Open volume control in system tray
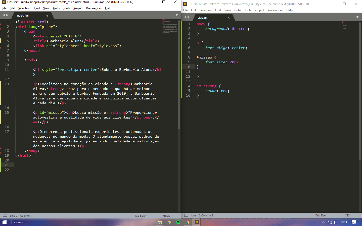The height and width of the screenshot is (226, 362). [330, 222]
